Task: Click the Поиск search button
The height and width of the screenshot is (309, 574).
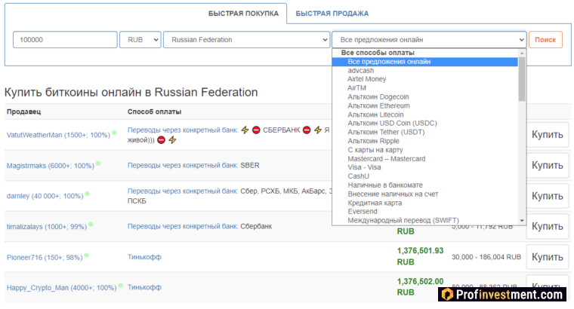Action: click(x=545, y=39)
